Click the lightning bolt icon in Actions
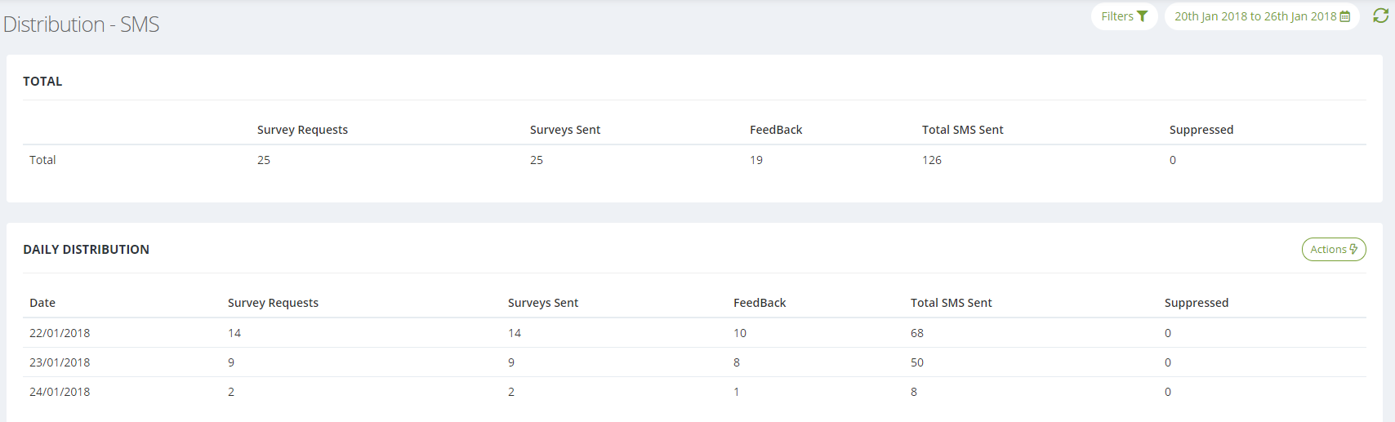 (1353, 250)
